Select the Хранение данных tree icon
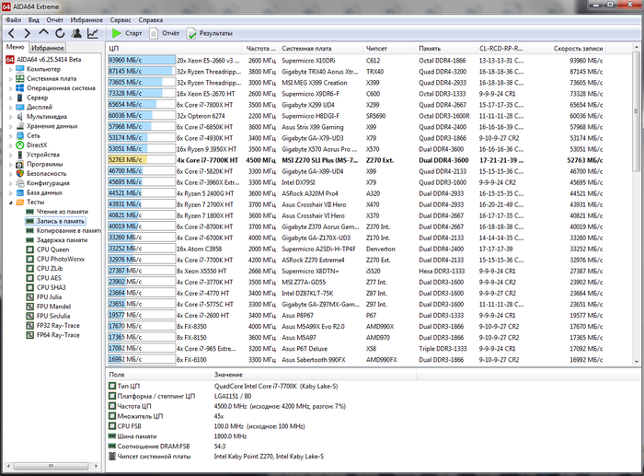 [x=20, y=126]
